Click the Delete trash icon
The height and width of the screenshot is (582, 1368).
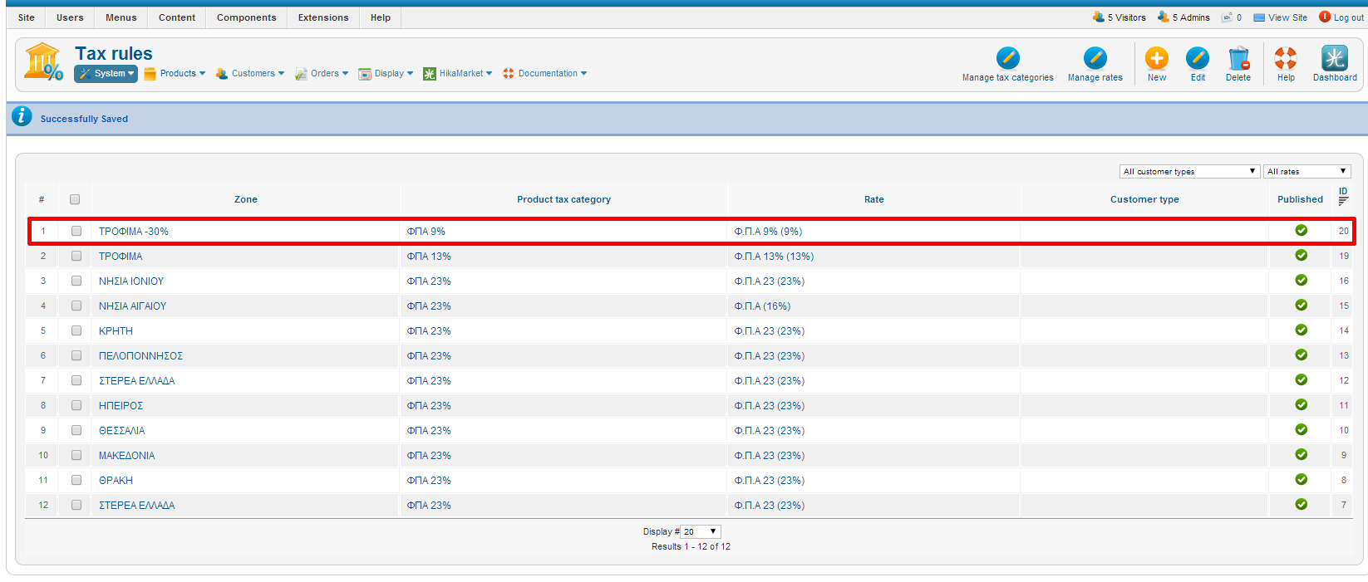(x=1238, y=58)
